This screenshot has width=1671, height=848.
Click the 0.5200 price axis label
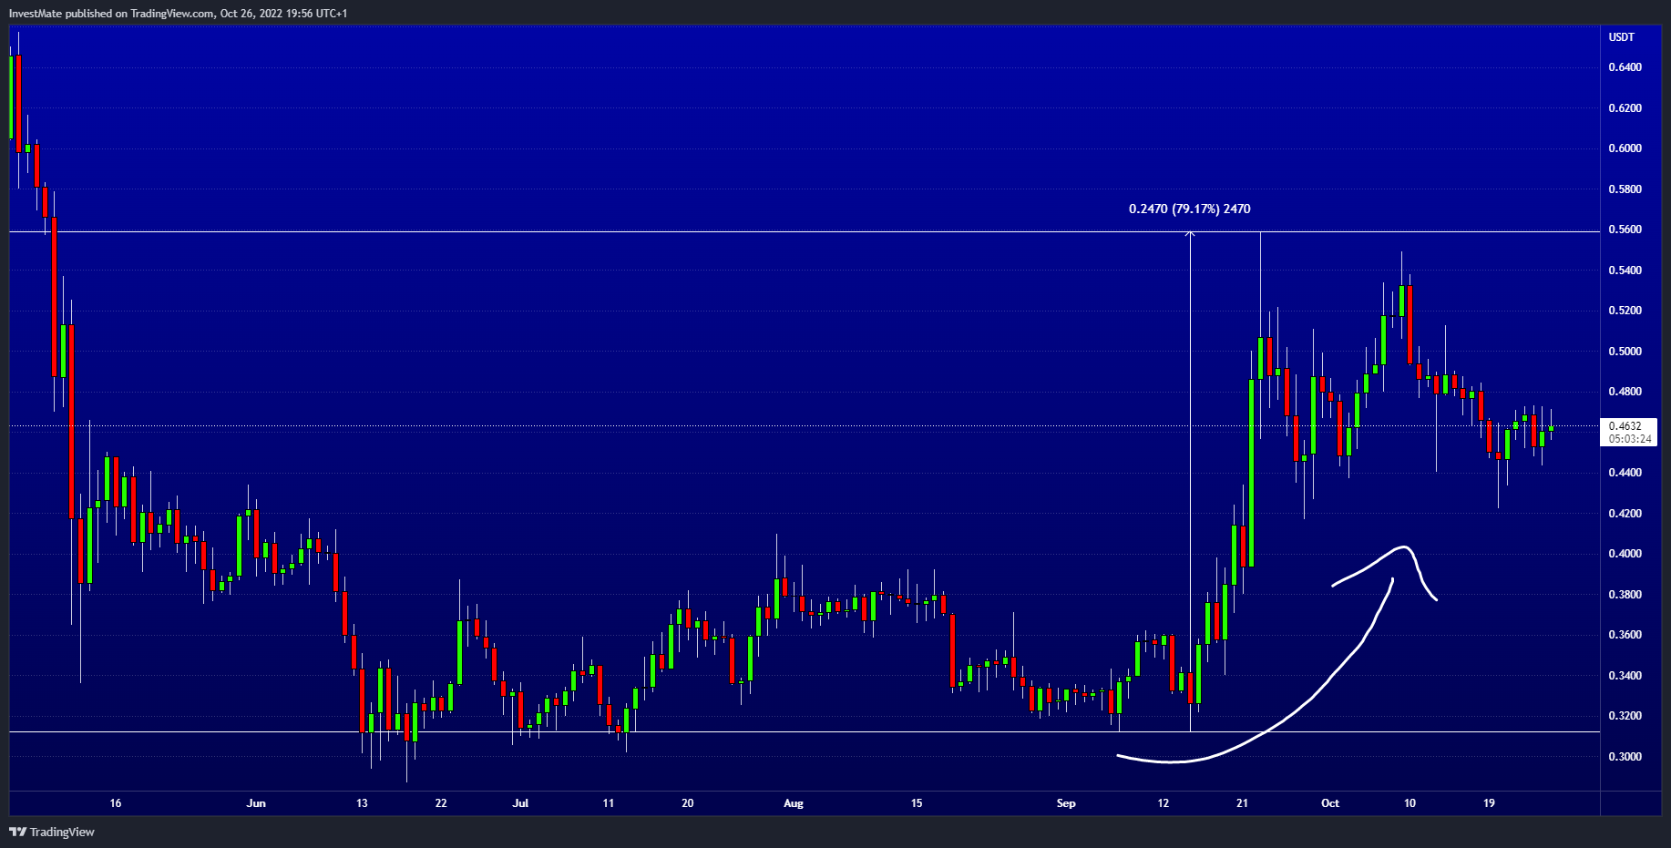tap(1625, 311)
